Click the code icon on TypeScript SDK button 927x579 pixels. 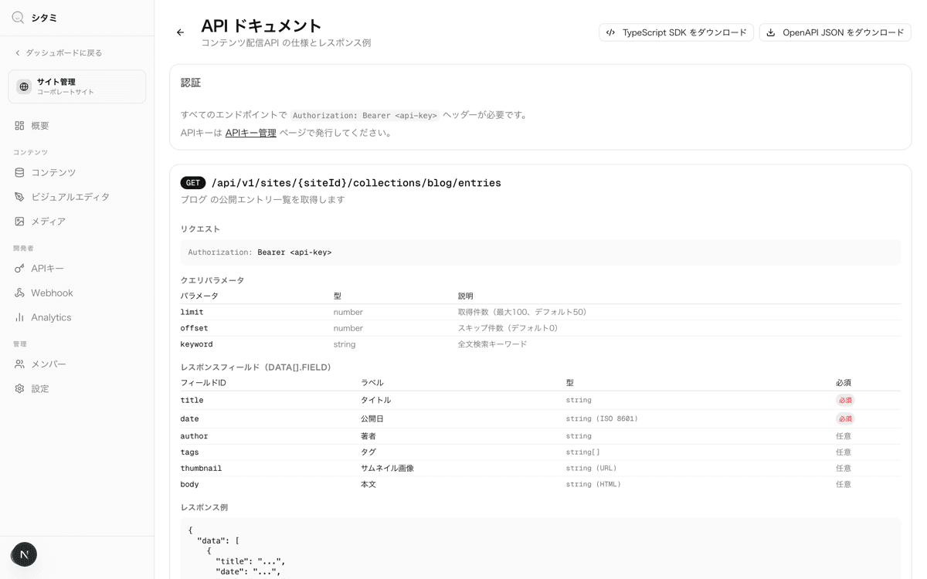611,32
